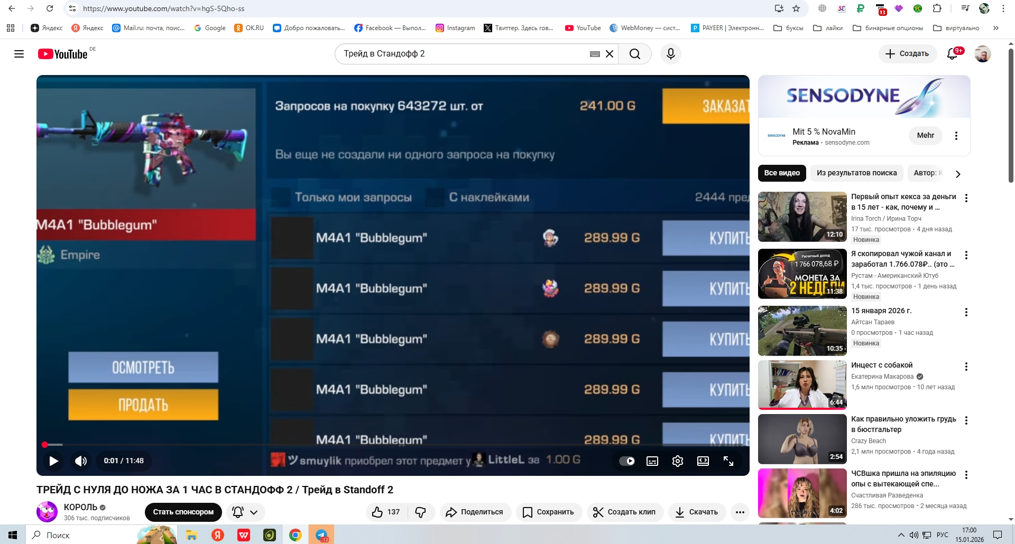Open thumbnail of 15 января 2026 г. video
Image resolution: width=1015 pixels, height=544 pixels.
(802, 331)
